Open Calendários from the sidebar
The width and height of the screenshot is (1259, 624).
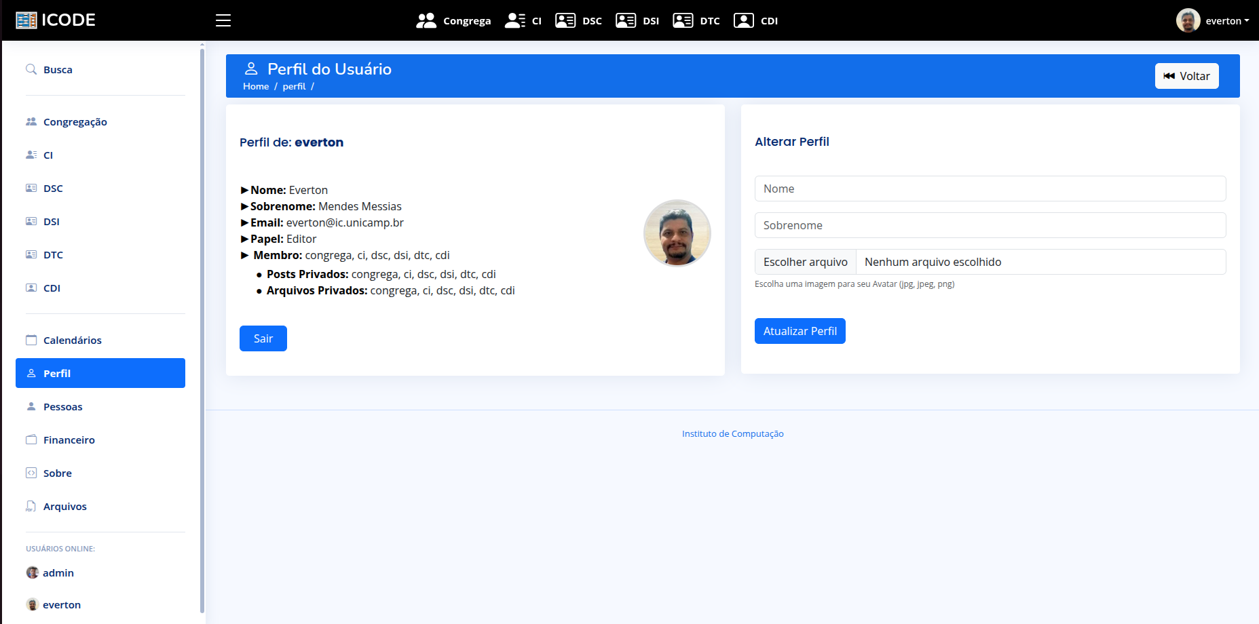pyautogui.click(x=72, y=340)
